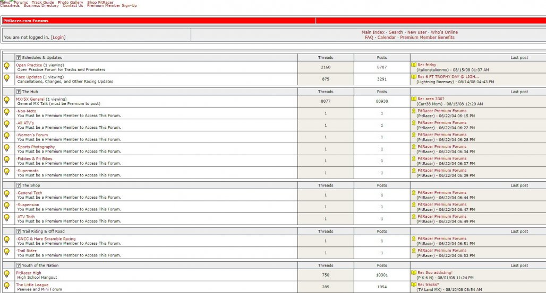Click the help icon next to Youth of the Nation
This screenshot has width=546, height=293.
pyautogui.click(x=19, y=265)
